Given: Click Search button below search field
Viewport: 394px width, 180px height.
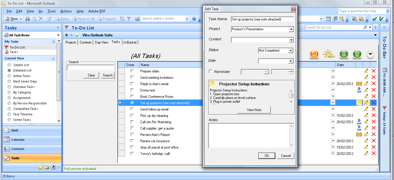Looking at the screenshot, I should pyautogui.click(x=108, y=75).
